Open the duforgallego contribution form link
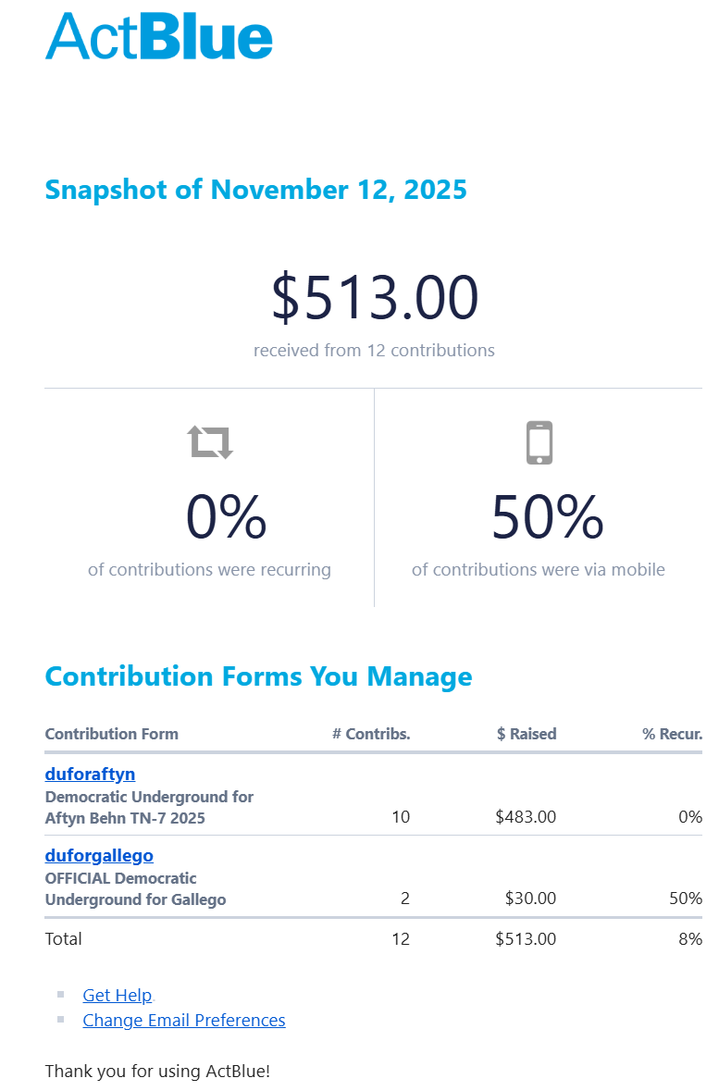Viewport: 719px width, 1091px height. tap(99, 855)
